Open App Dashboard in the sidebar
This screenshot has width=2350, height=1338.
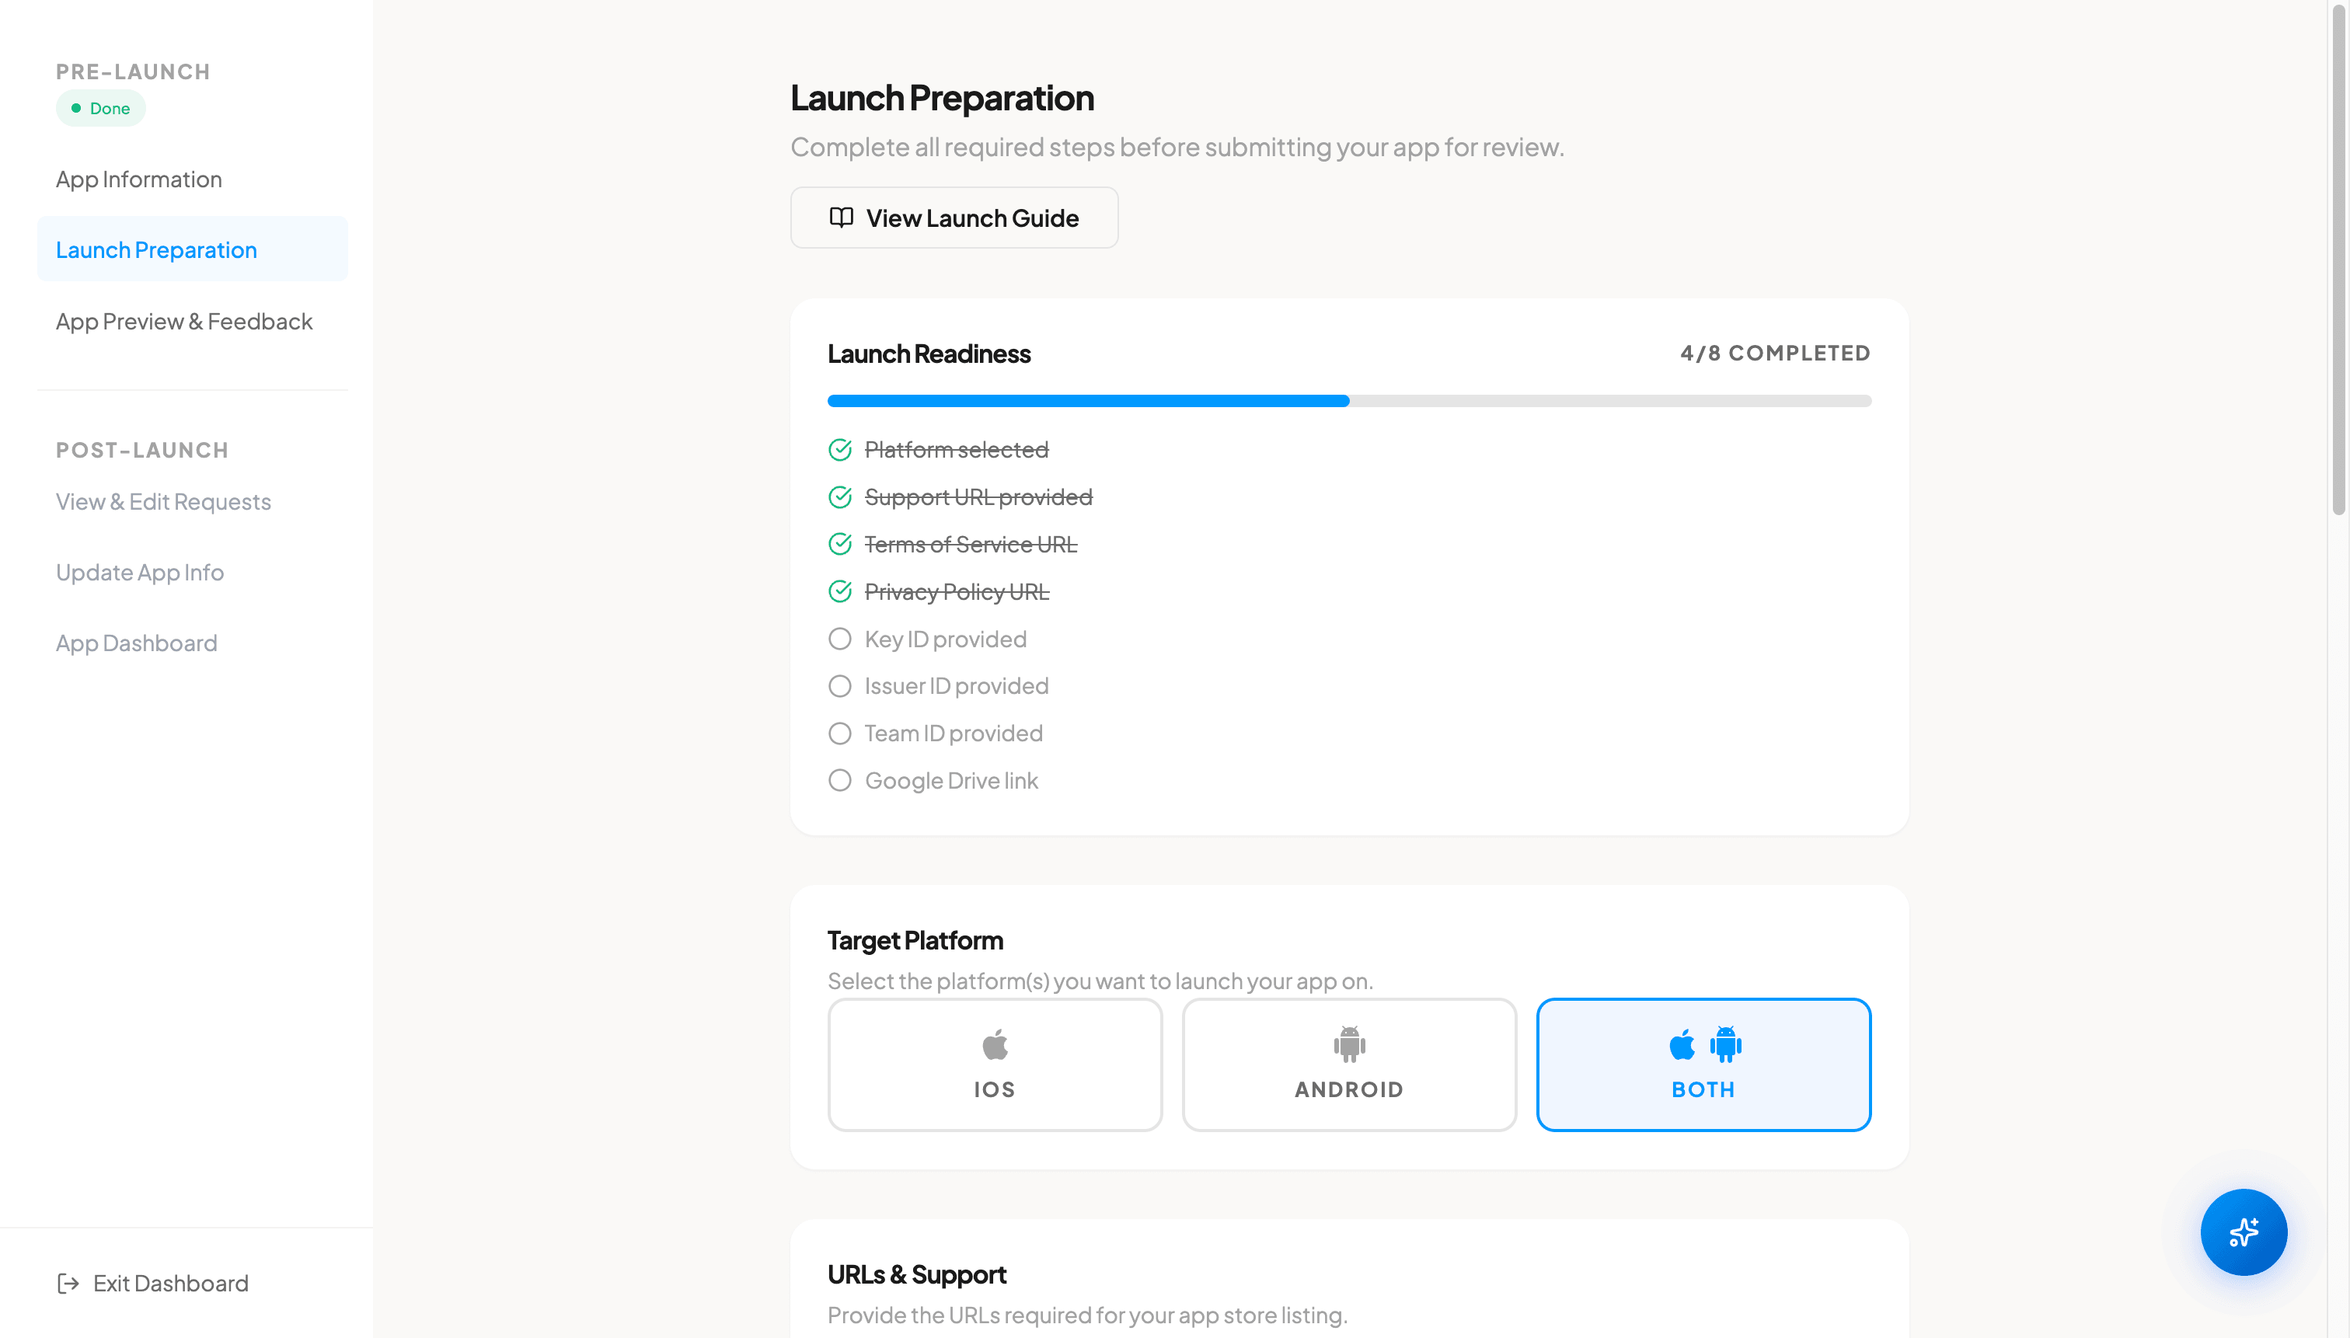tap(192, 643)
